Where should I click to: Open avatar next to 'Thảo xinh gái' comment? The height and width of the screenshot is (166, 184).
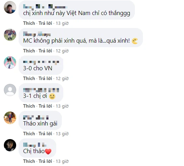pos(10,118)
